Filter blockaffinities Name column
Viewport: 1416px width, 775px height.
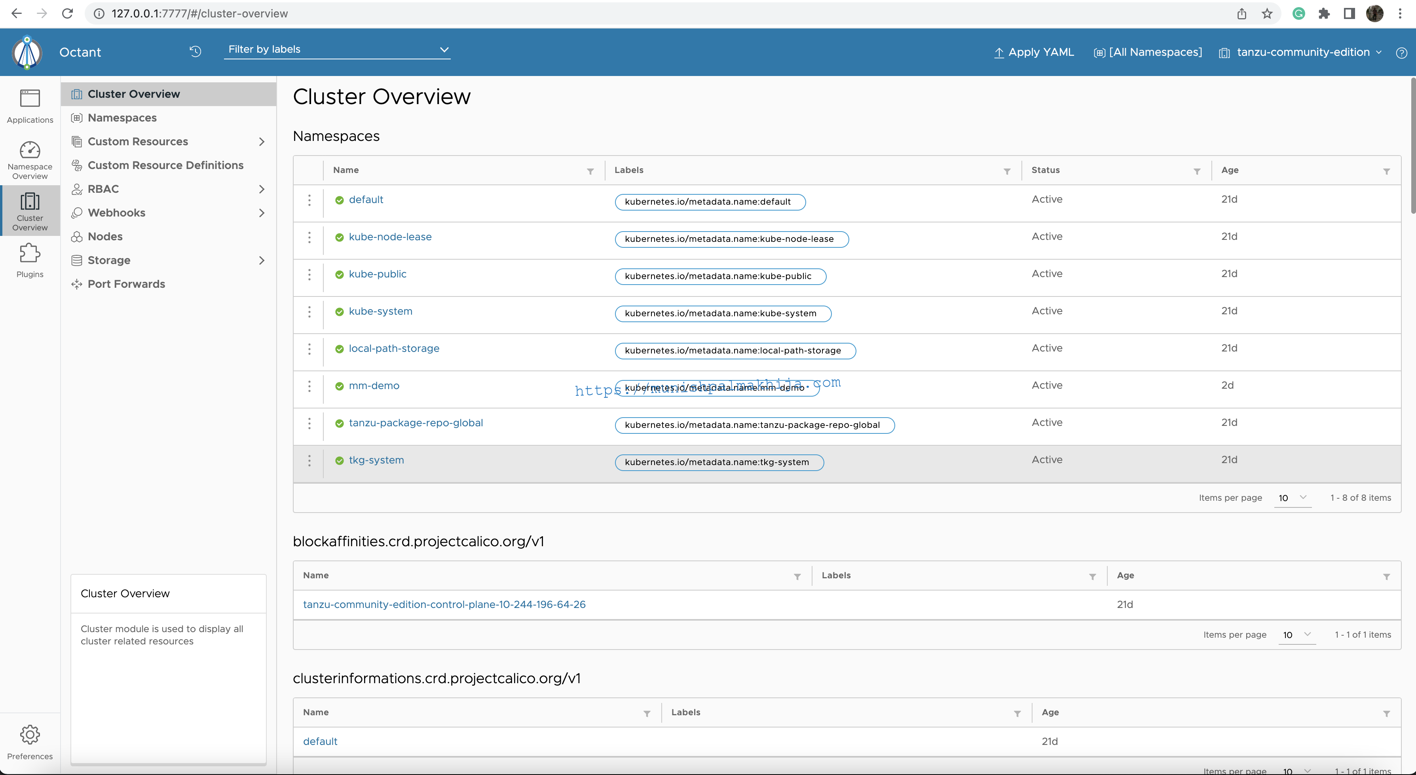[797, 577]
